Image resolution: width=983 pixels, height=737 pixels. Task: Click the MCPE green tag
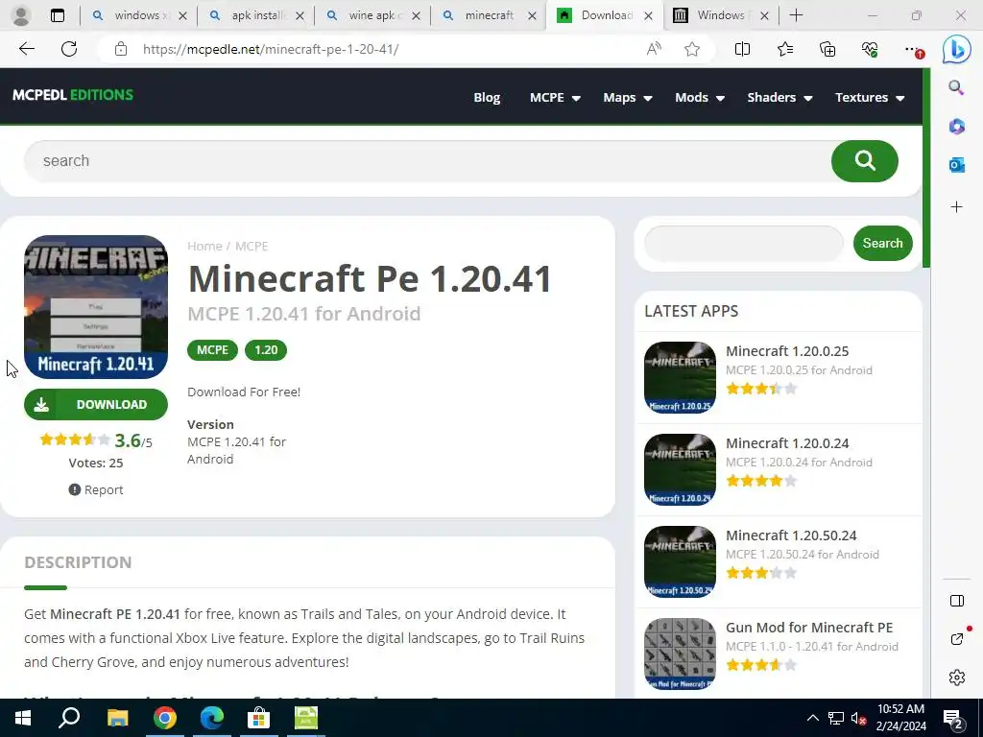[212, 349]
